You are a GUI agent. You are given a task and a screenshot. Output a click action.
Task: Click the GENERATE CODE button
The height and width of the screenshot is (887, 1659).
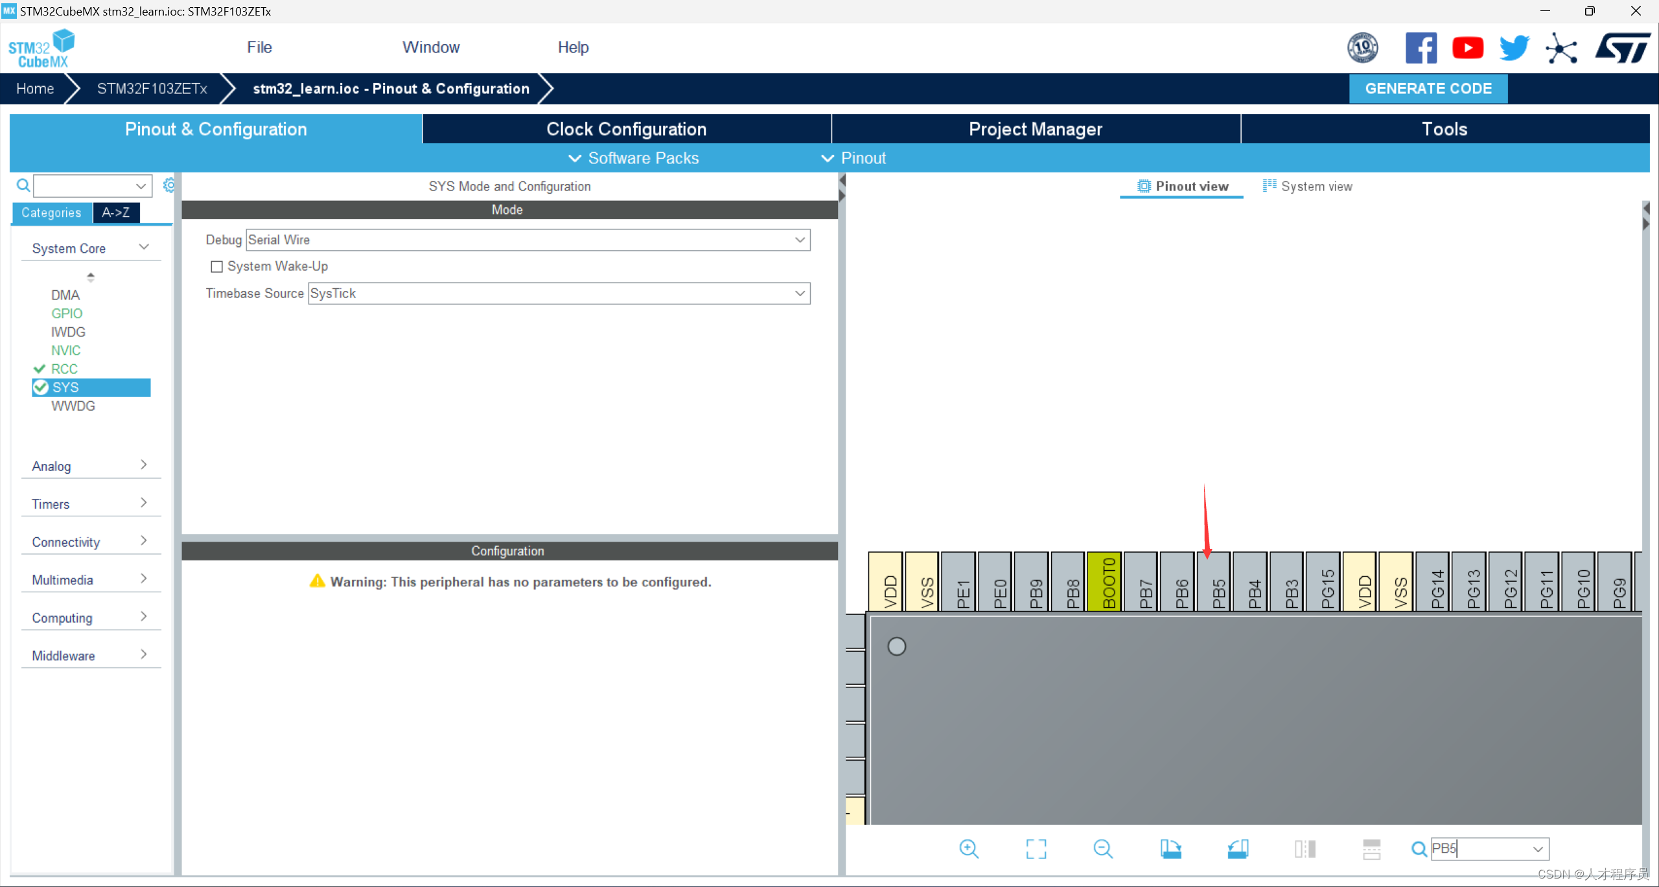click(x=1428, y=89)
